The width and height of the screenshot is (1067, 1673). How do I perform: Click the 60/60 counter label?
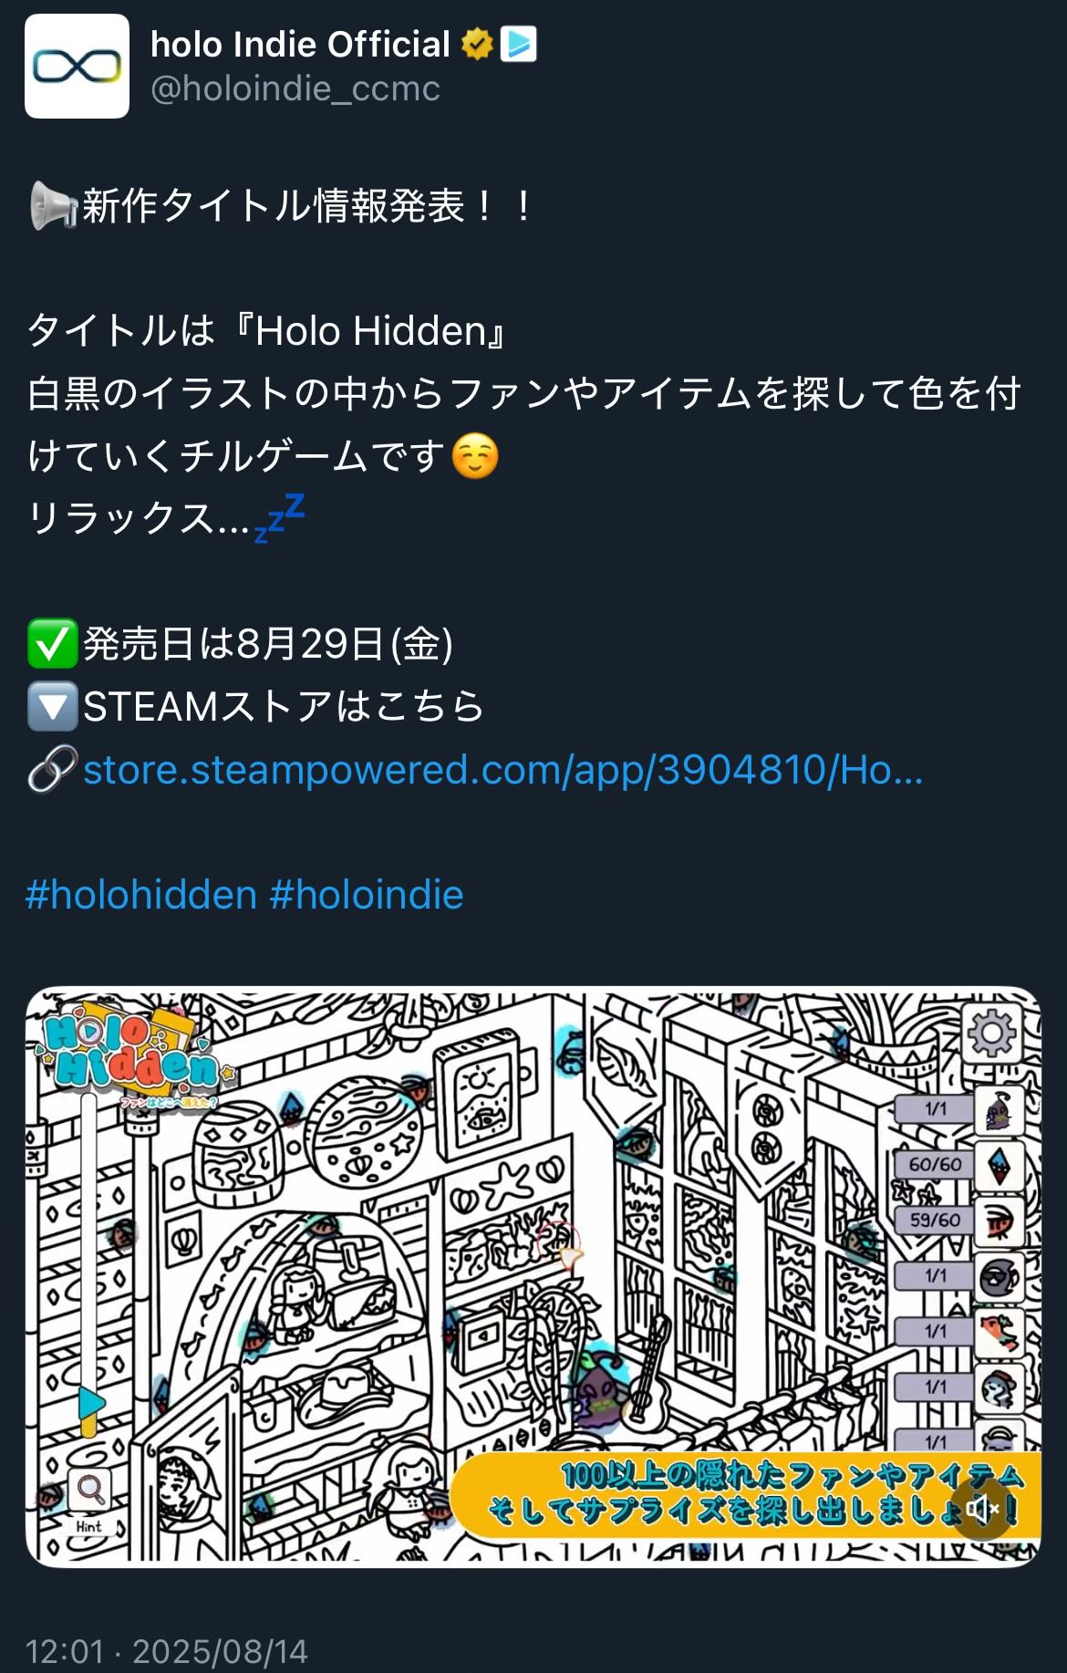[935, 1164]
